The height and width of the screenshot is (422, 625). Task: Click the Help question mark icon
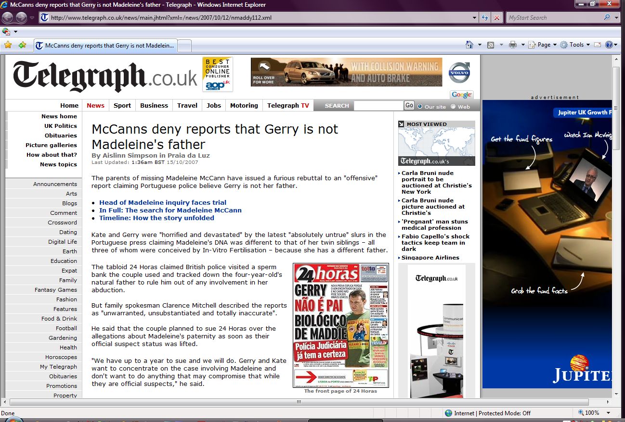(x=609, y=45)
